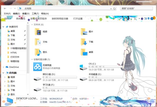Open address bar history dropdown
The image size is (157, 107).
point(111,9)
